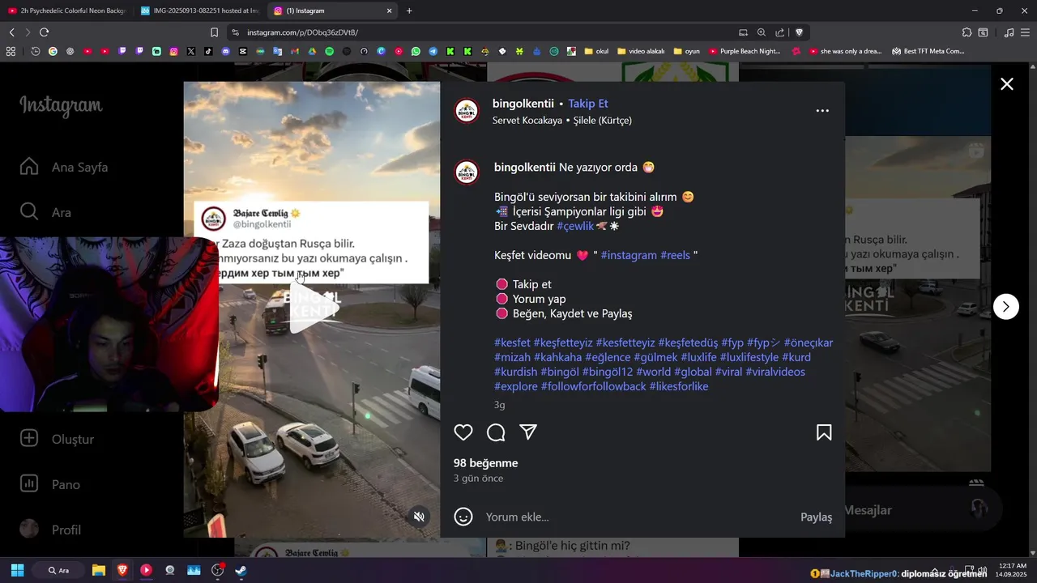Open comments with the speech bubble icon

coord(496,432)
